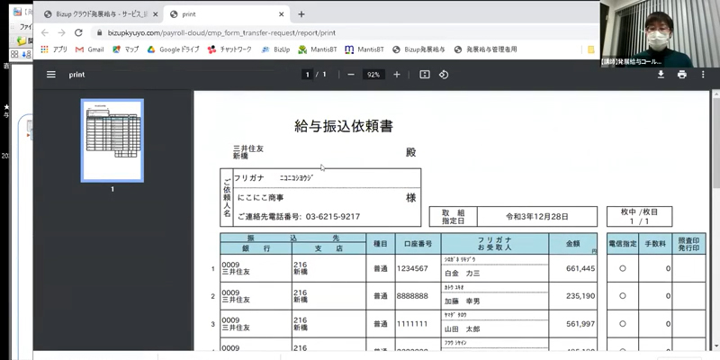Image resolution: width=720 pixels, height=360 pixels.
Task: Click the title 給与振込依頼書
Action: (x=344, y=126)
